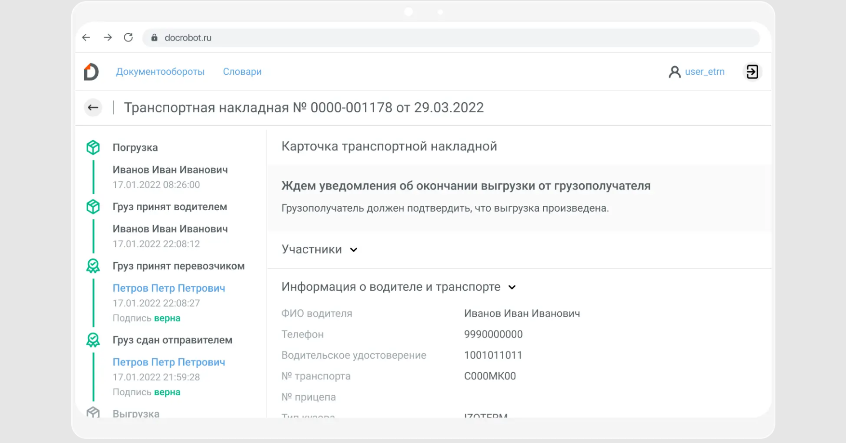
Task: Click the Груз принят водителем box icon
Action: tap(93, 207)
